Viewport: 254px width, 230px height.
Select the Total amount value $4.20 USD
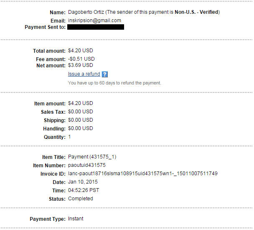(x=81, y=51)
